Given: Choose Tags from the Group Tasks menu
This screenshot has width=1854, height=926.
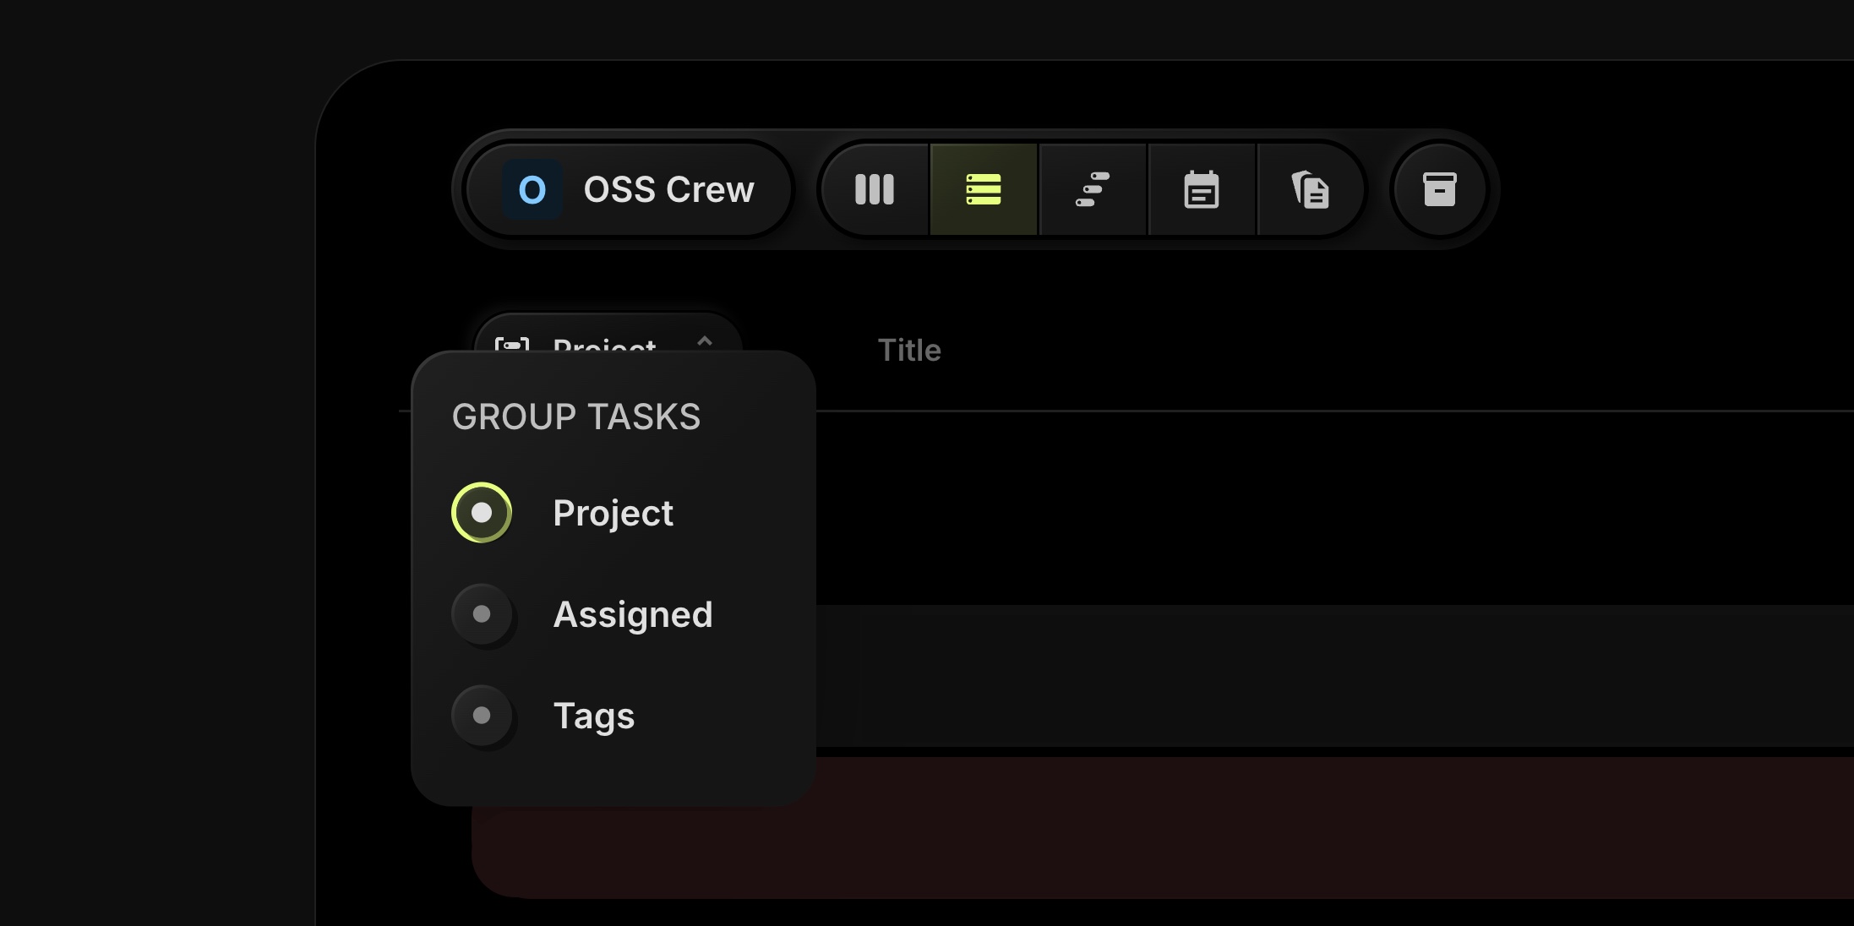Looking at the screenshot, I should point(594,716).
